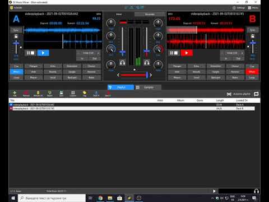Click the loop Out button on Deck B
This screenshot has width=269, height=202.
tap(238, 58)
